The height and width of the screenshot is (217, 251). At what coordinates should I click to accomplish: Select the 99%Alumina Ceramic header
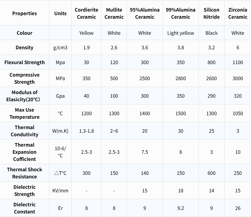tap(181, 13)
